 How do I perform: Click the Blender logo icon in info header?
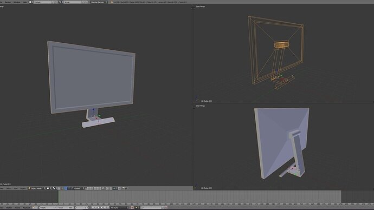[112, 2]
